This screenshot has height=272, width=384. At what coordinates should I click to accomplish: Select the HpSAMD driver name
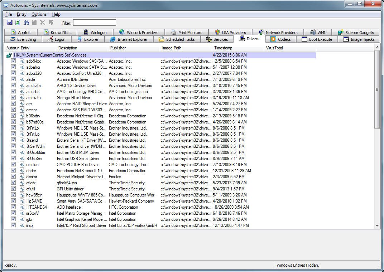coord(34,201)
